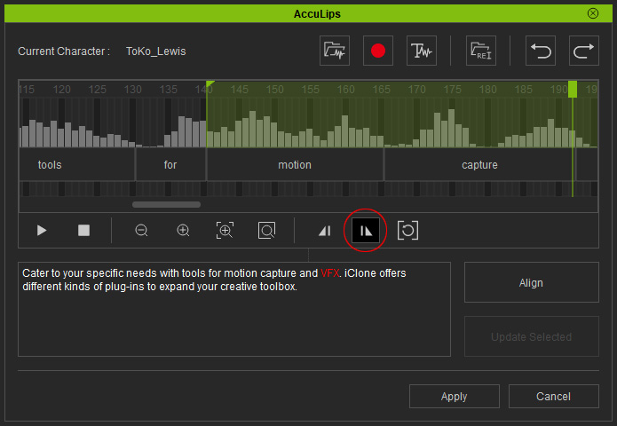Zoom out the timeline with minus magnifier
Screen dimensions: 617x426
pyautogui.click(x=141, y=231)
